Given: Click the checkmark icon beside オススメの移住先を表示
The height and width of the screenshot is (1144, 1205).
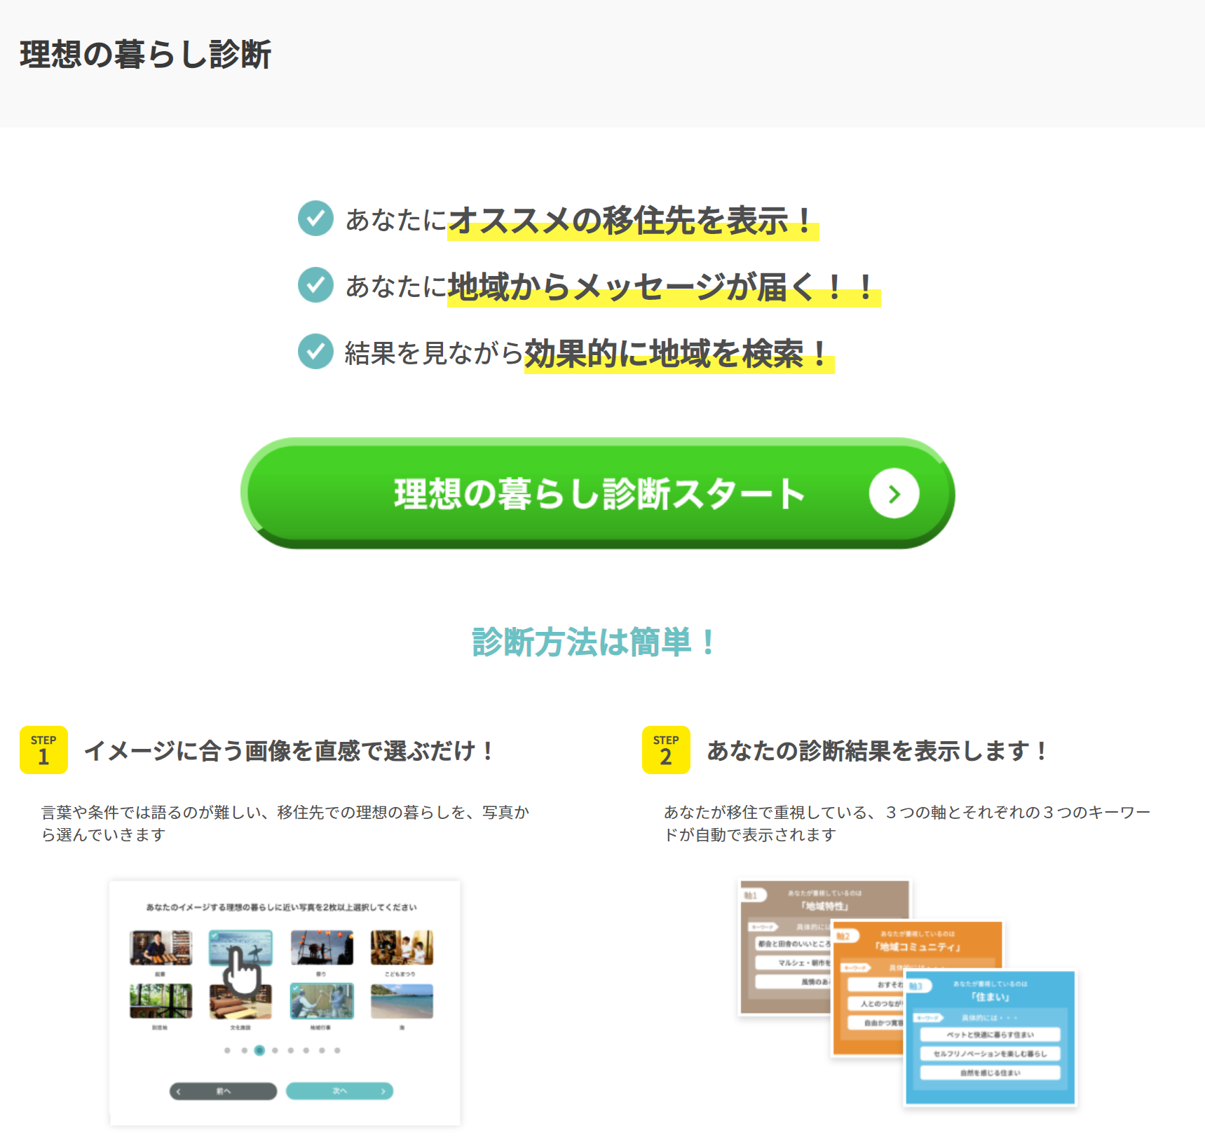Looking at the screenshot, I should (x=315, y=219).
